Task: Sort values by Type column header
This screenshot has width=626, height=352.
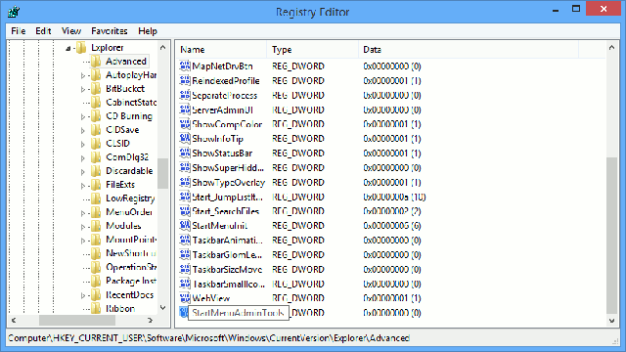Action: (313, 50)
